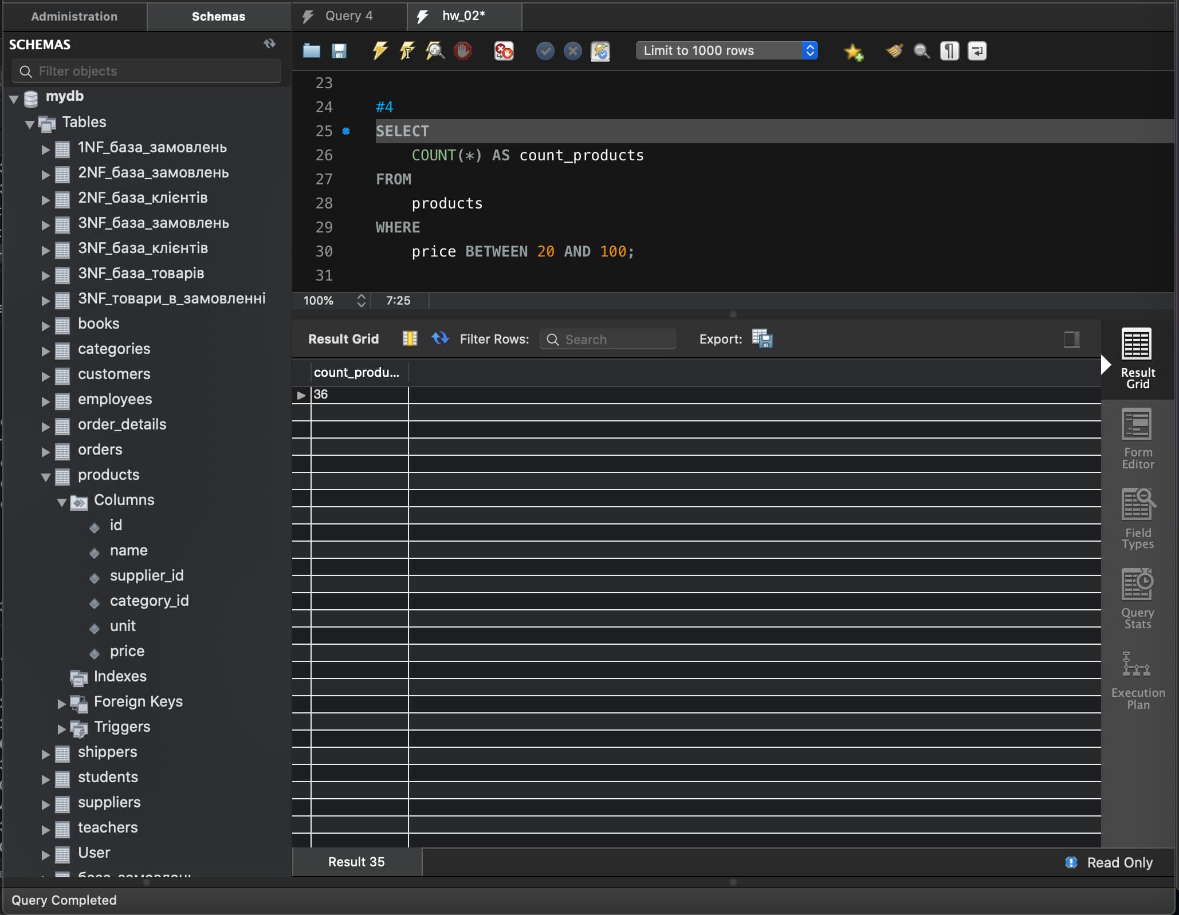Refresh result grid arrows icon
This screenshot has width=1179, height=915.
coord(440,338)
